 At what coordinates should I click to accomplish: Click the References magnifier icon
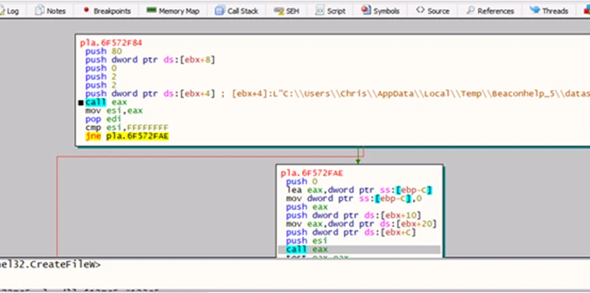(x=469, y=11)
